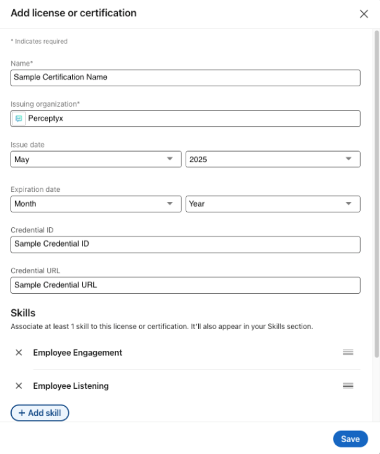Screen dimensions: 380x454
Task: Click the Issuing organization field with Perceptyx
Action: tap(186, 118)
